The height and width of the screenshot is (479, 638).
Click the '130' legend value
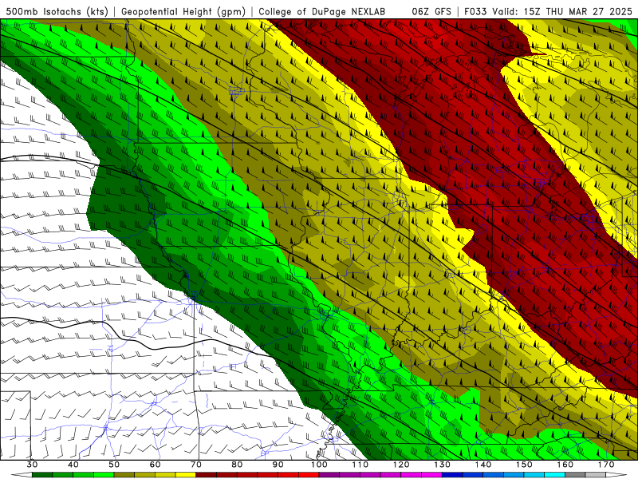pos(443,465)
